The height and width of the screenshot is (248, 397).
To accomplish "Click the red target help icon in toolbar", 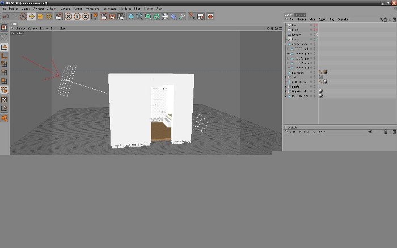I will coord(210,16).
